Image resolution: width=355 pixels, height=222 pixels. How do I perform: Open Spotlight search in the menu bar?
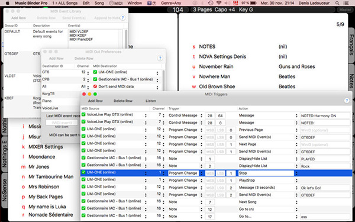[x=337, y=3]
